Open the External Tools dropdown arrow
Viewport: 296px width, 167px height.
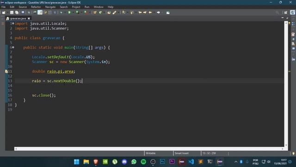(x=90, y=13)
